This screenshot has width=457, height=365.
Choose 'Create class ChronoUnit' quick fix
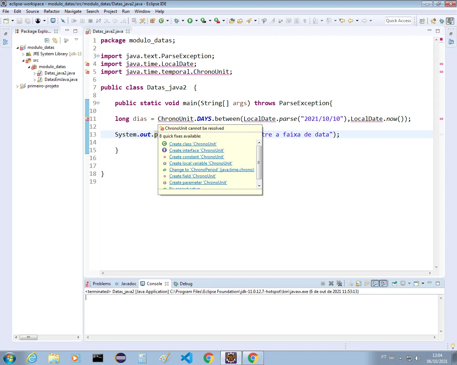coord(193,144)
